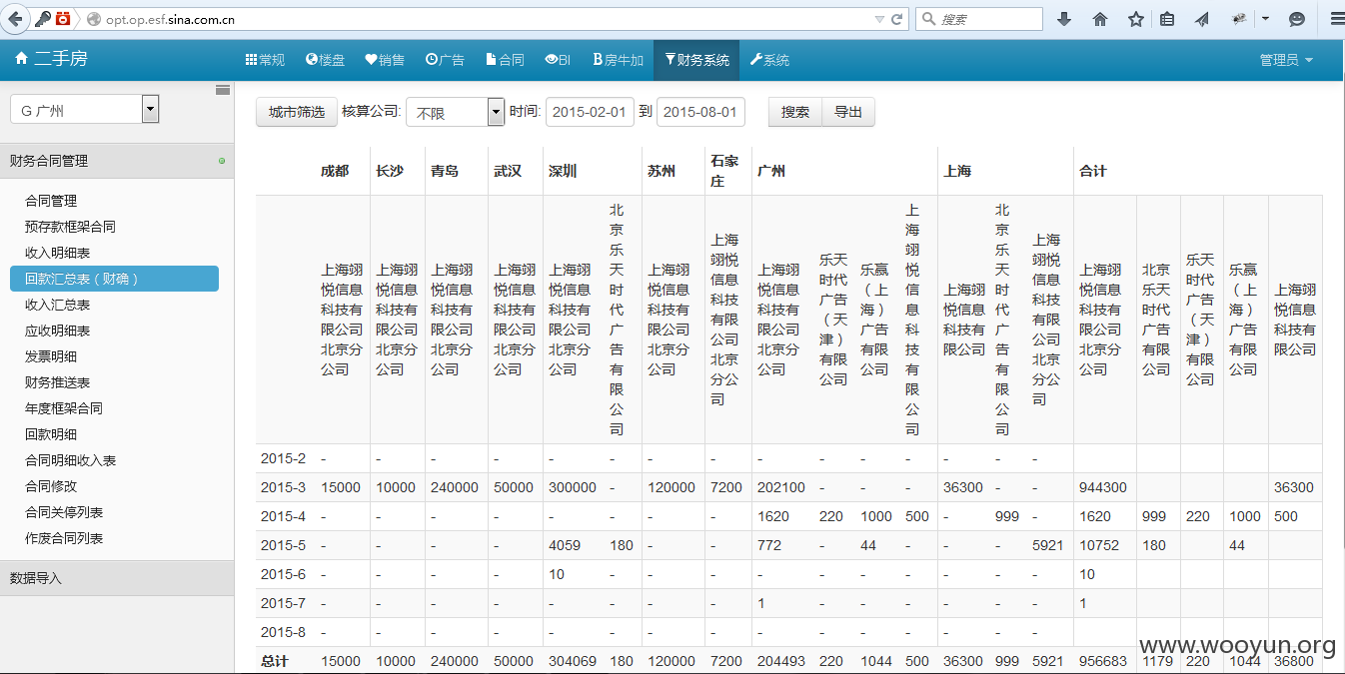This screenshot has width=1345, height=674.
Task: Expand the 数据导入 section
Action: click(117, 578)
